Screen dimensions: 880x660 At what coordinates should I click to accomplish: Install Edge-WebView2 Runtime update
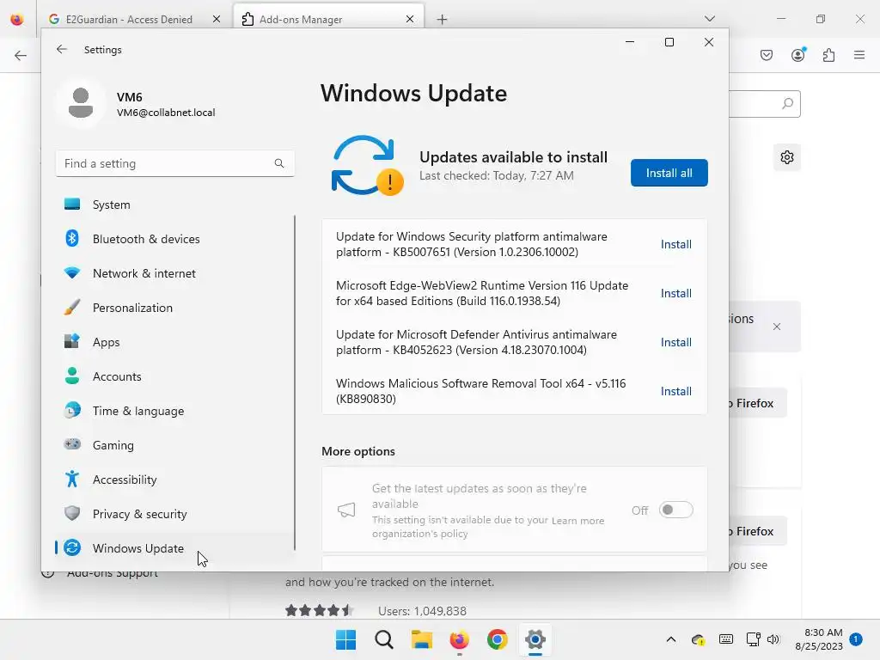tap(675, 293)
